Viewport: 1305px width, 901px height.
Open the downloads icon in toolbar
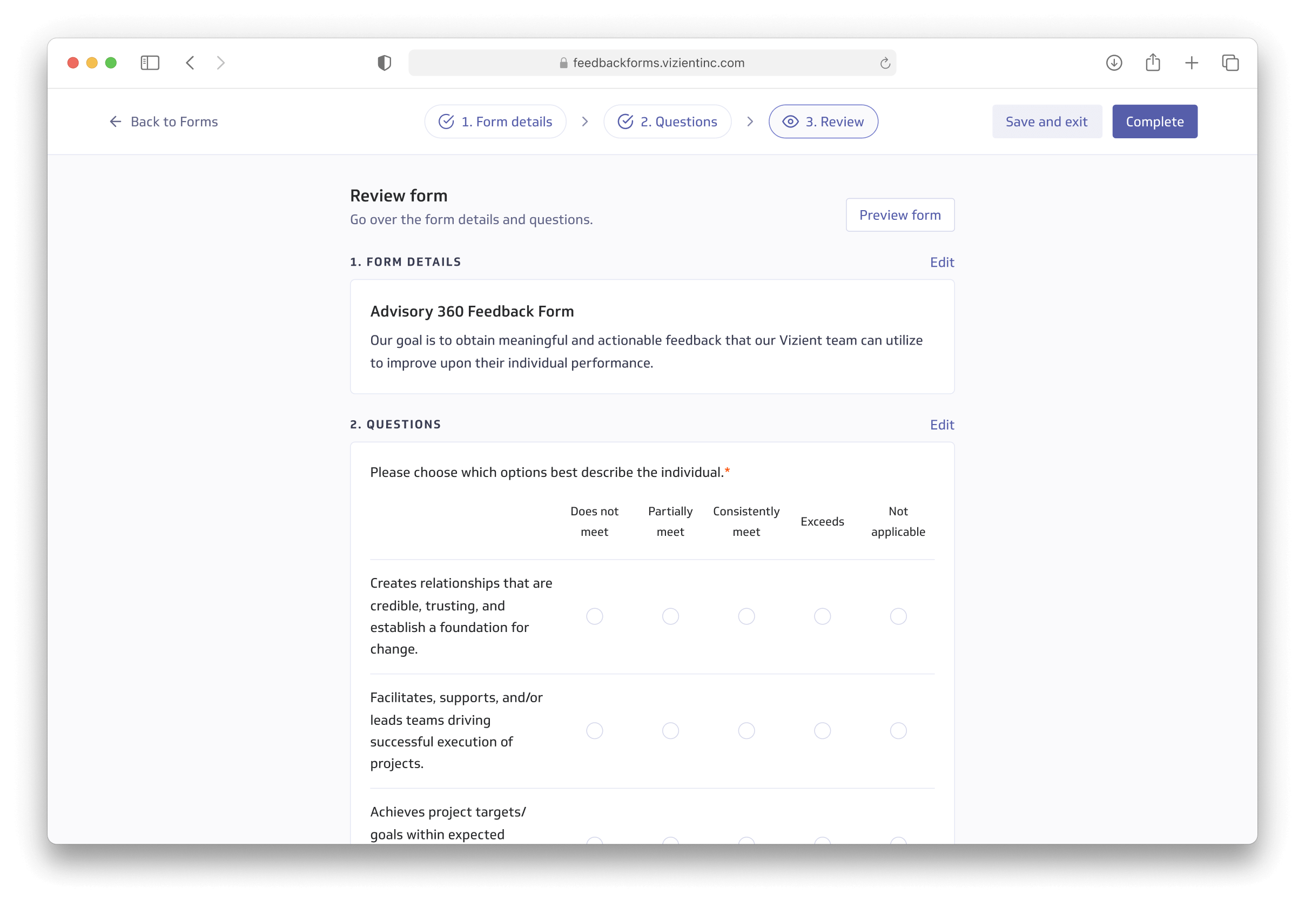pos(1114,63)
